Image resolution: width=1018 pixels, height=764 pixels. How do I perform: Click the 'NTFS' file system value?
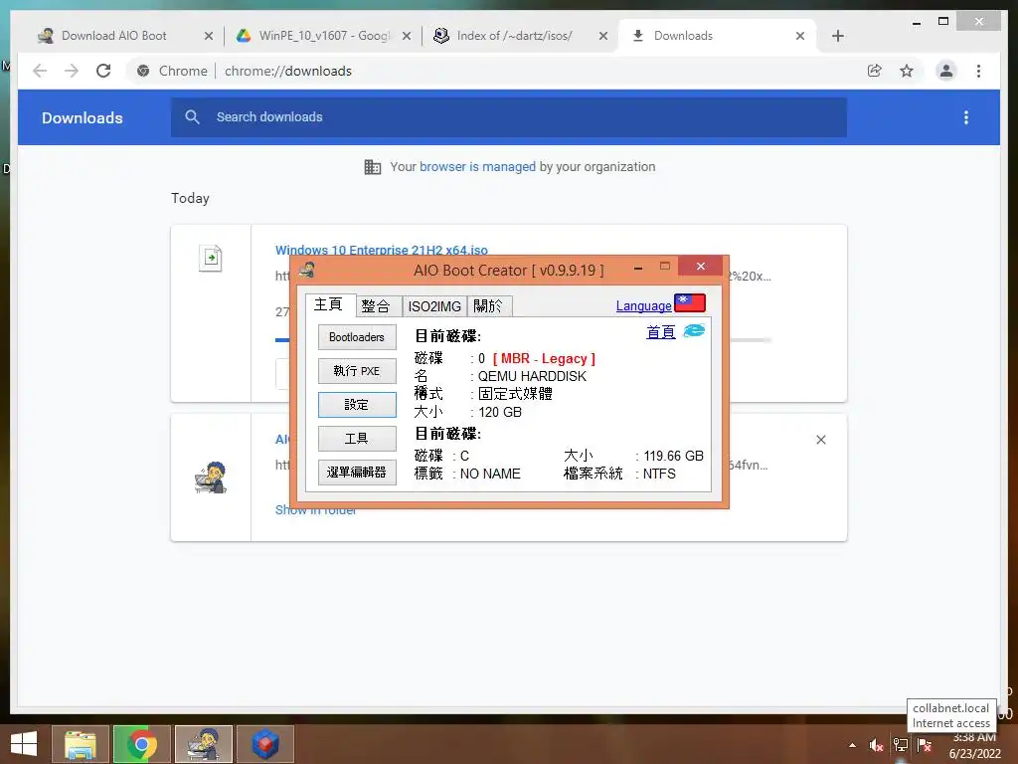(x=659, y=474)
